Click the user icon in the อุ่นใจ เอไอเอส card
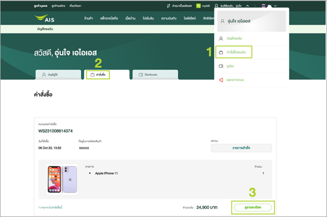The height and width of the screenshot is (217, 327). click(x=223, y=21)
